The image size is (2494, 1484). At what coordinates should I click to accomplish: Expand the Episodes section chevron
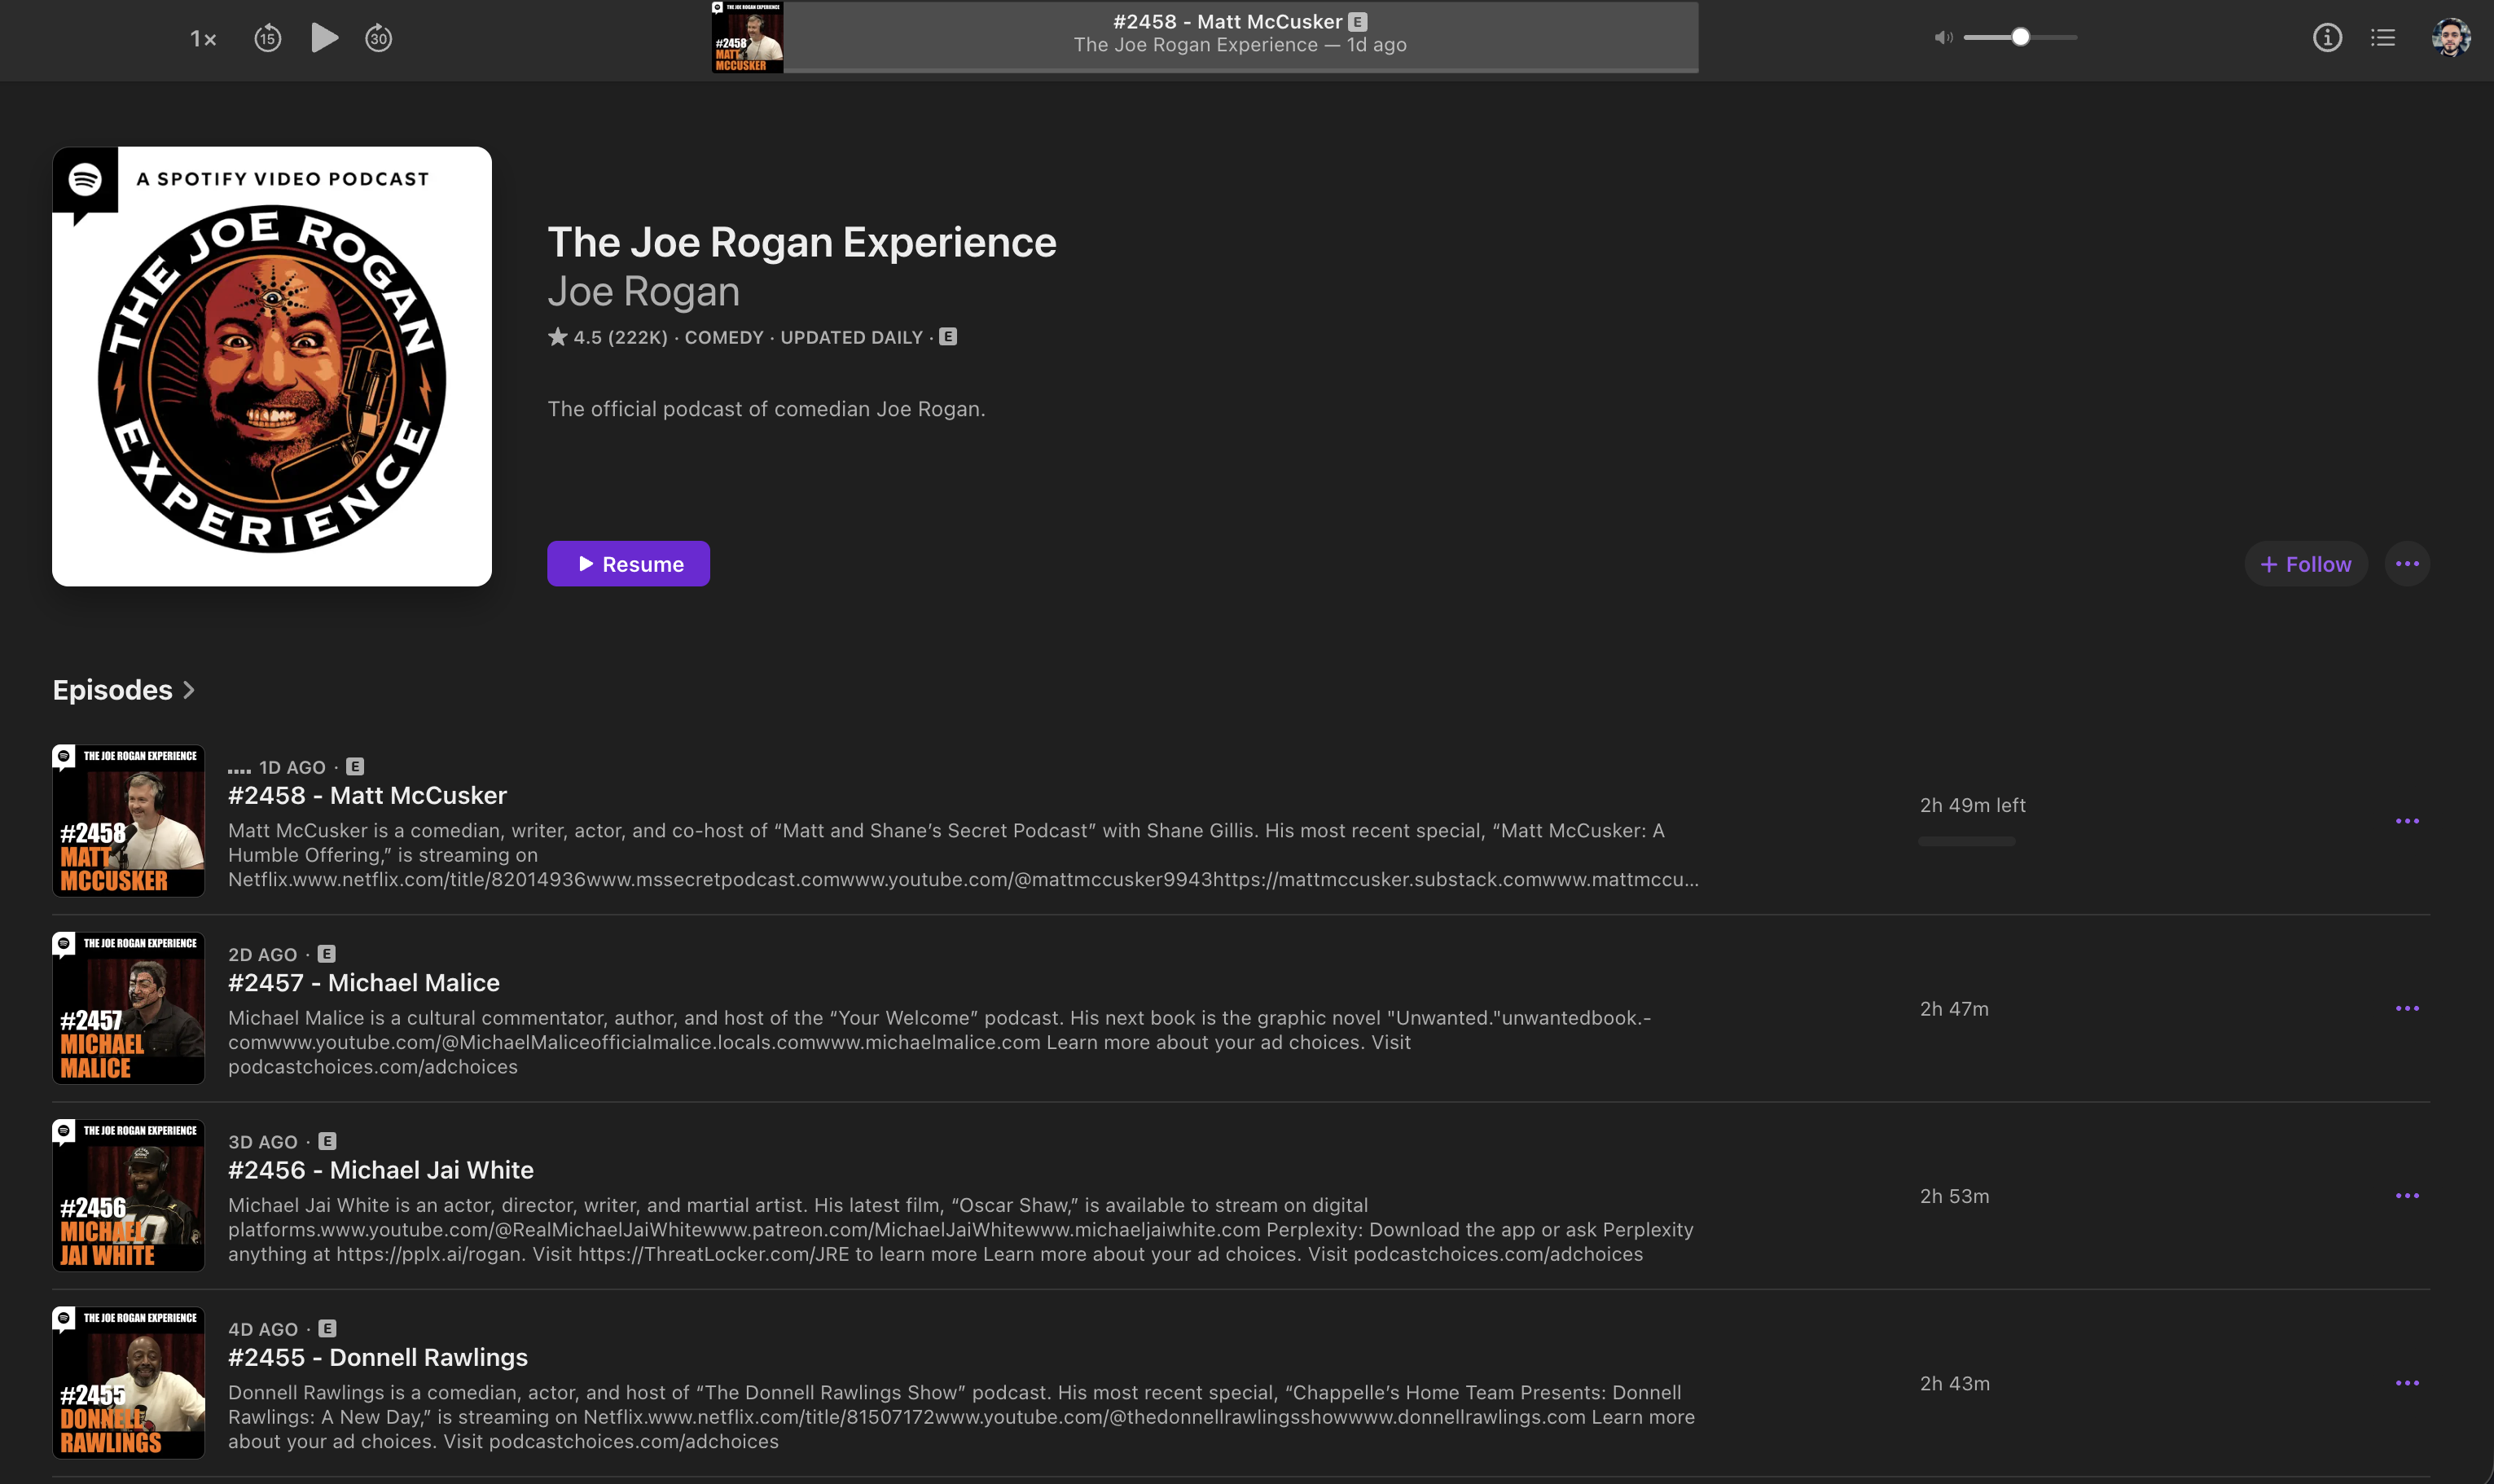[x=189, y=690]
